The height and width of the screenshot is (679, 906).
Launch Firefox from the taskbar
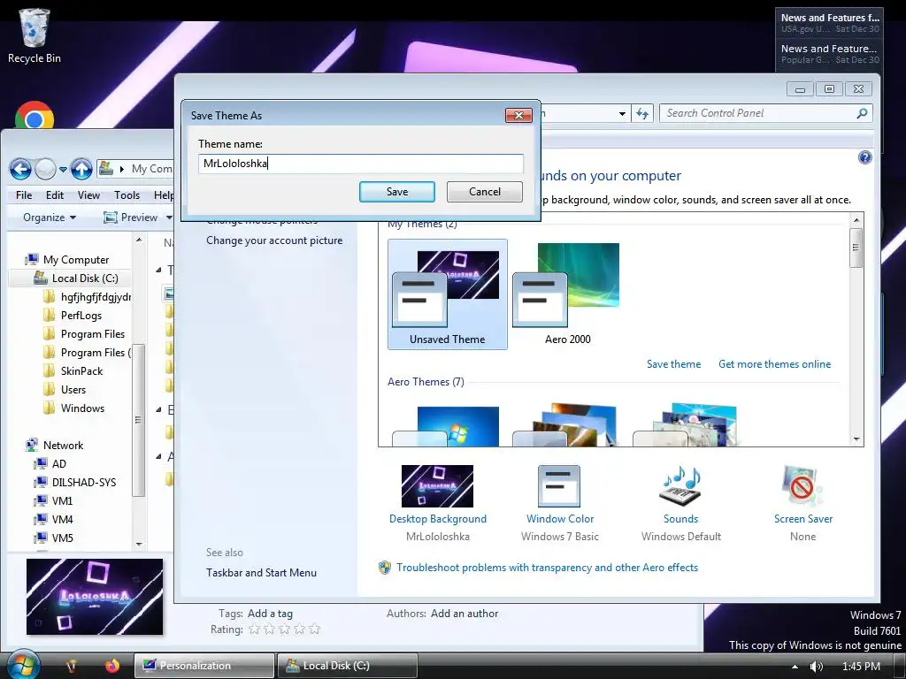coord(112,666)
